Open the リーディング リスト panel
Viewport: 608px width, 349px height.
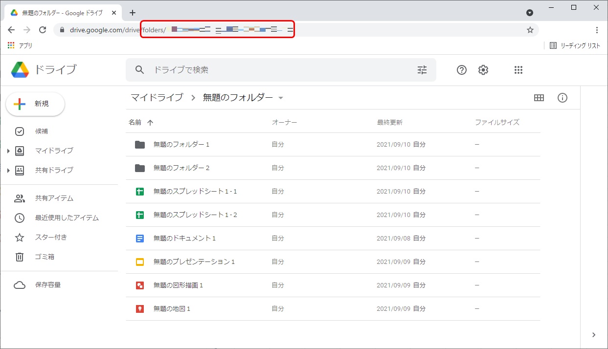coord(578,45)
